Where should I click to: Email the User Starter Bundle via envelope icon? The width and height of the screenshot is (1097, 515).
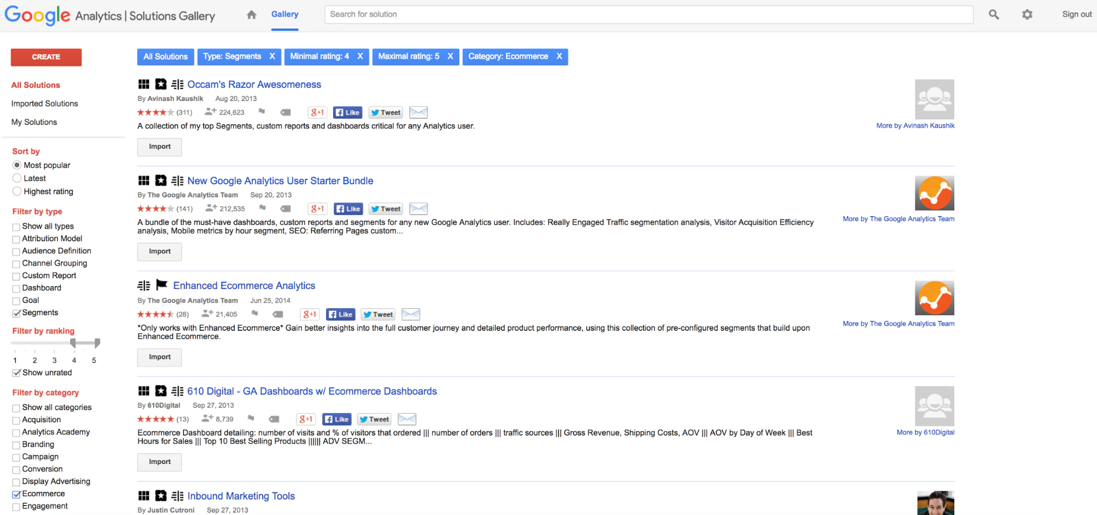(x=419, y=209)
